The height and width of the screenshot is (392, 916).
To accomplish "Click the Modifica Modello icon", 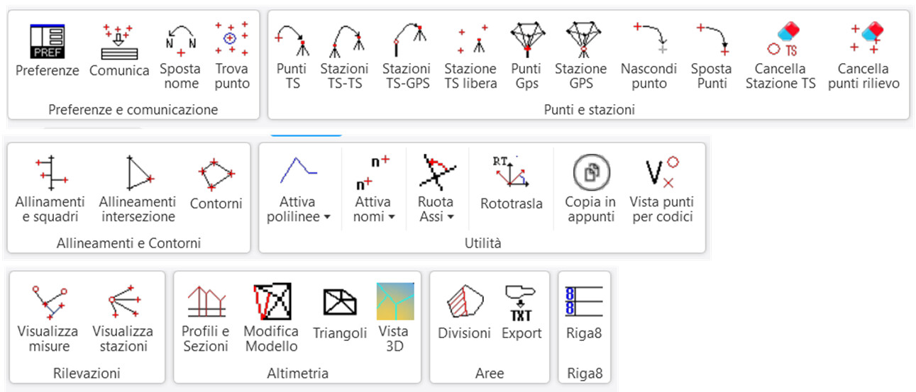I will [270, 302].
